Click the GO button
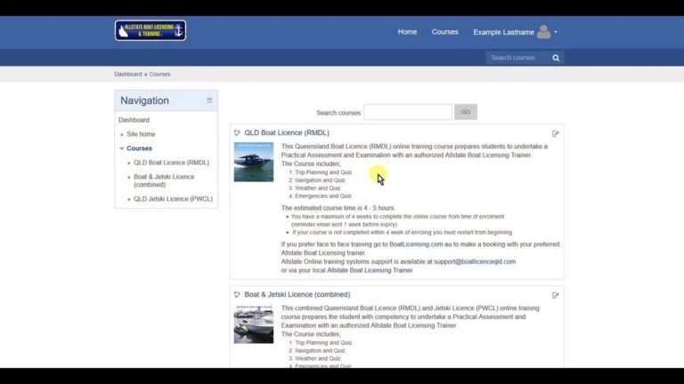The height and width of the screenshot is (384, 684). click(466, 112)
